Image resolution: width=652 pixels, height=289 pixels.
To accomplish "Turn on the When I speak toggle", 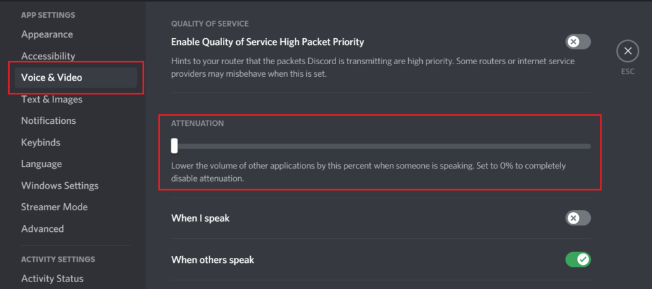I will pyautogui.click(x=578, y=218).
